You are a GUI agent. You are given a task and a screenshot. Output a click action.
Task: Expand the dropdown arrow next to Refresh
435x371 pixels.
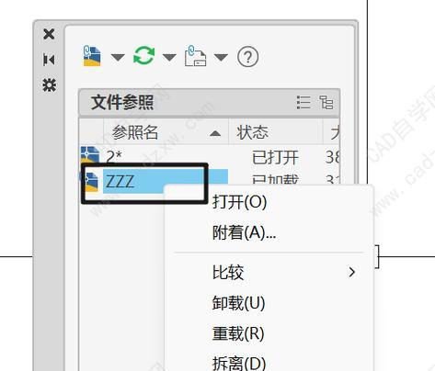click(169, 57)
